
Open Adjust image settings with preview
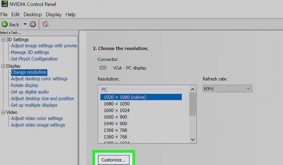[x=44, y=46]
